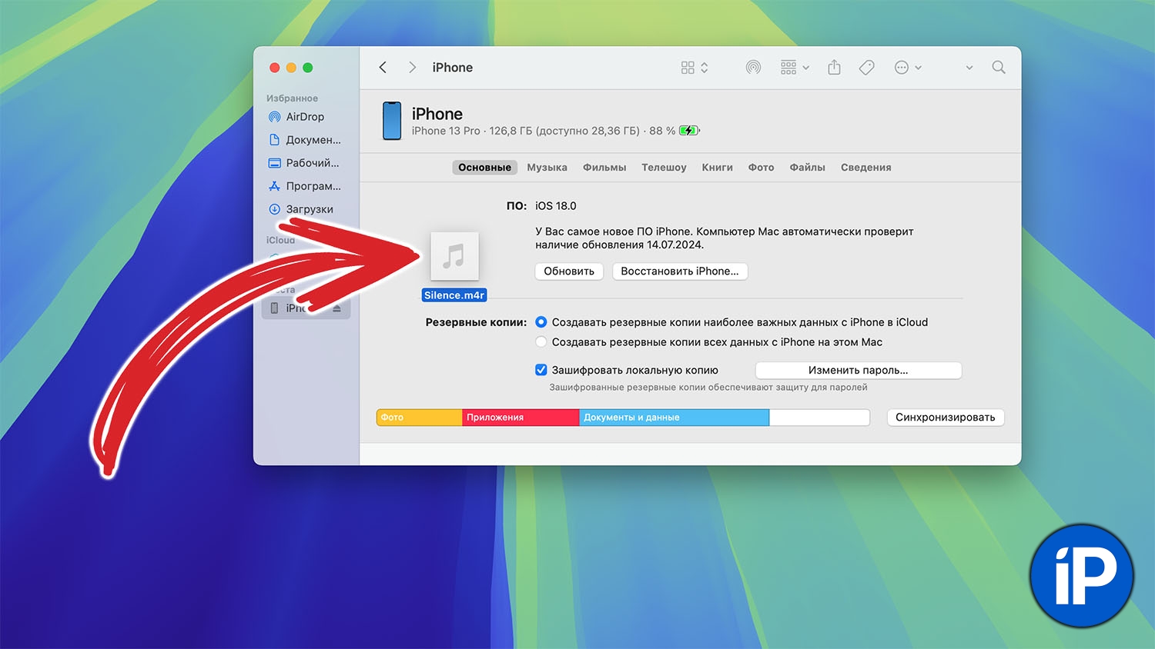The image size is (1155, 649).
Task: Click the tag icon in the toolbar
Action: [866, 68]
